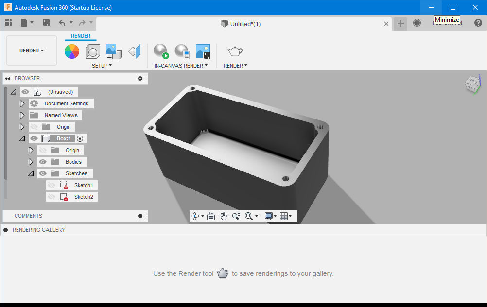Select the RENDER ribbon tab
Viewport: 487px width, 307px height.
81,36
